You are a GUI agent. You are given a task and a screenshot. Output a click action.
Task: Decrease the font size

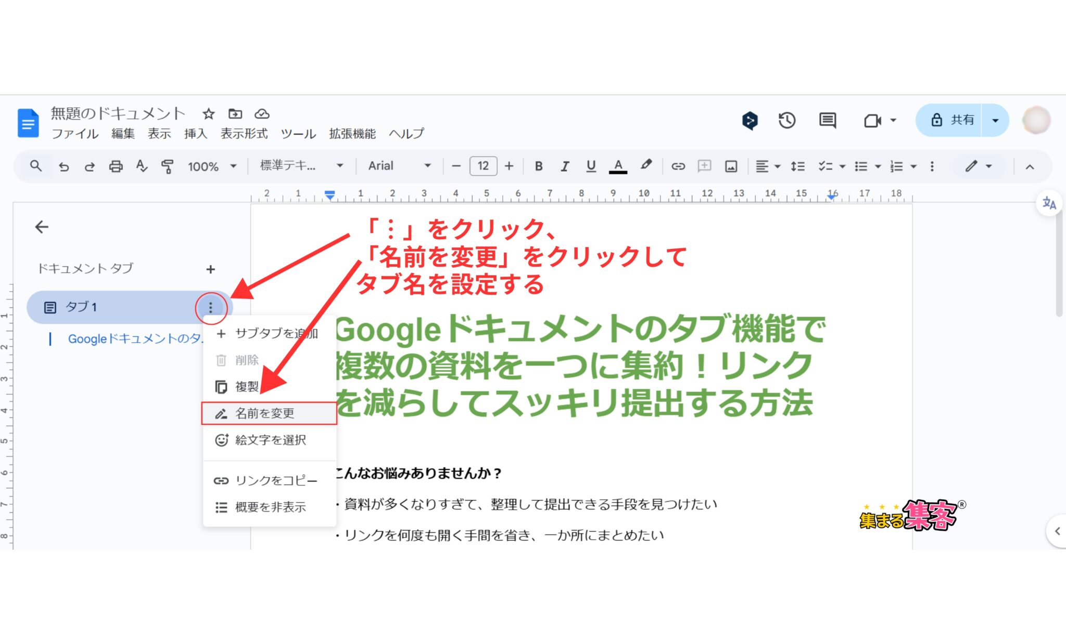pyautogui.click(x=456, y=166)
